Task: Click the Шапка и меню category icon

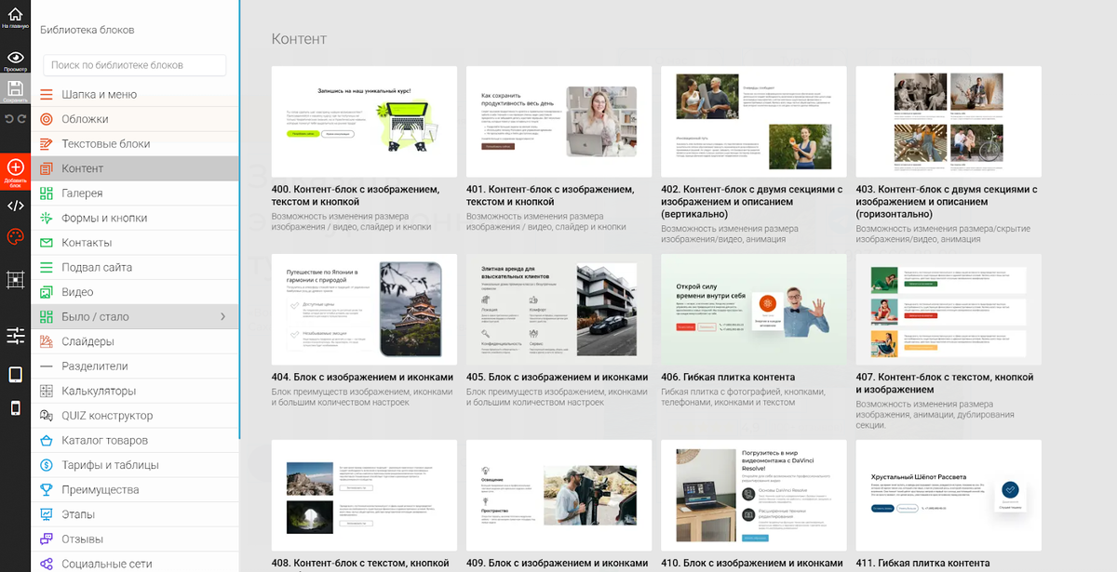Action: [47, 95]
